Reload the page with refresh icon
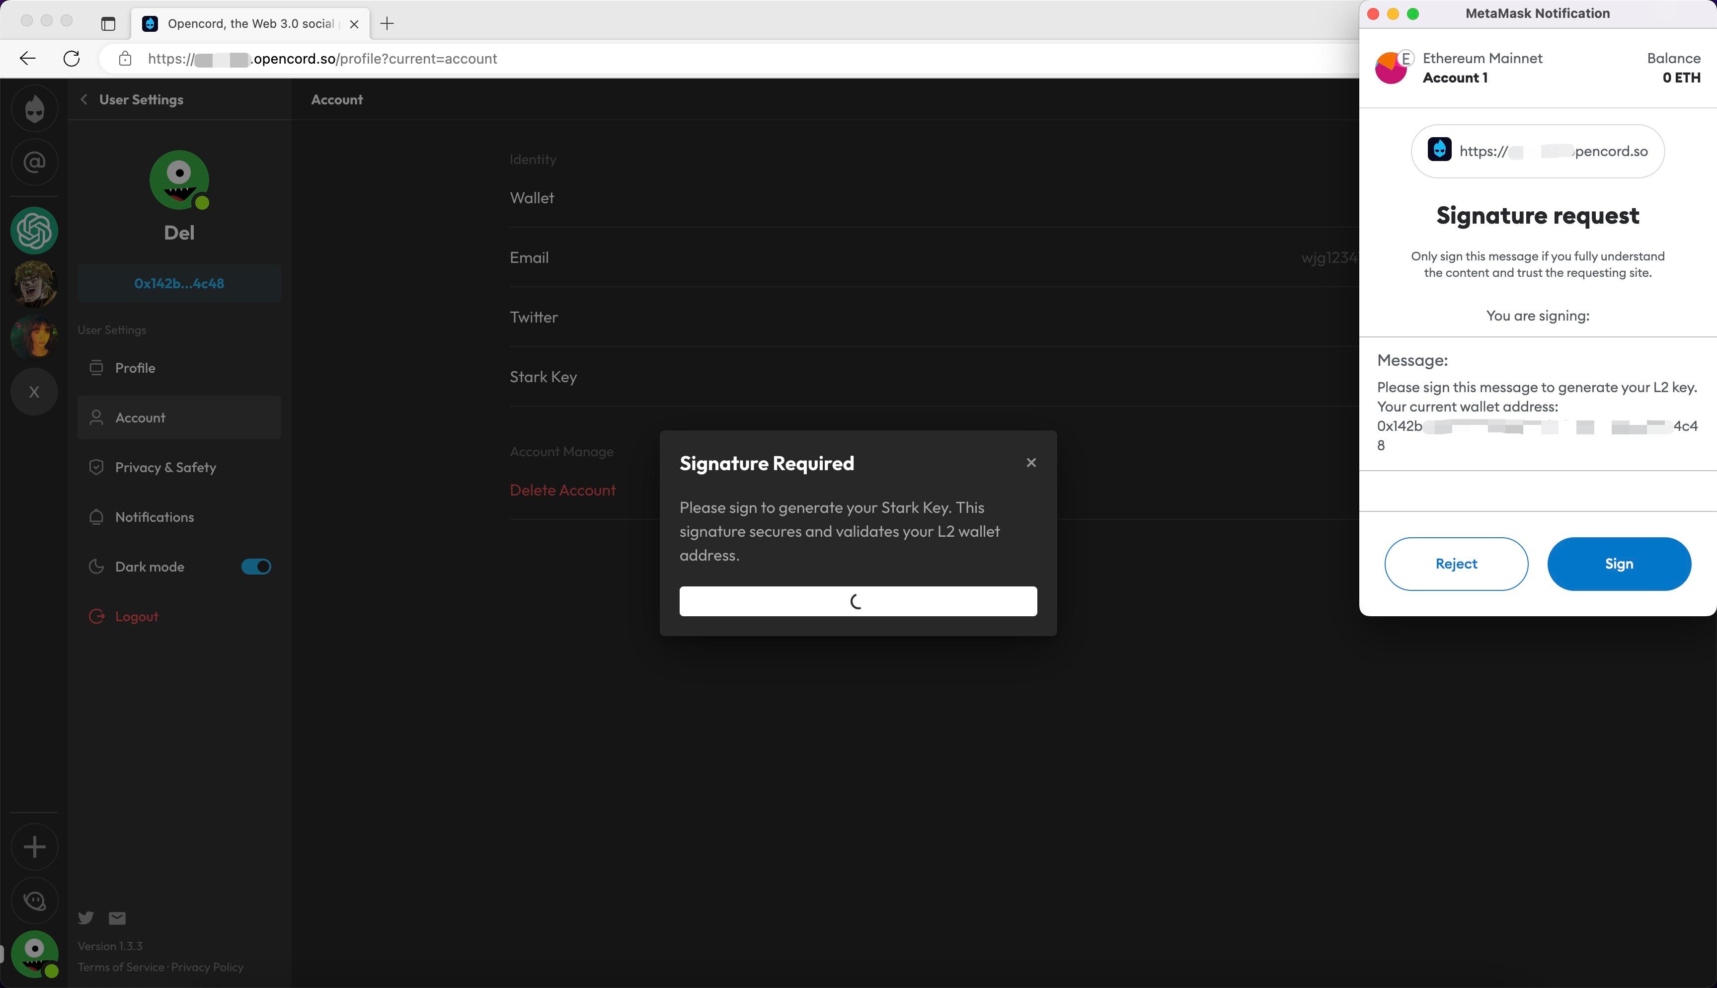The width and height of the screenshot is (1717, 988). click(71, 58)
